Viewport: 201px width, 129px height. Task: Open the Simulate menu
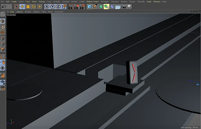point(66,2)
